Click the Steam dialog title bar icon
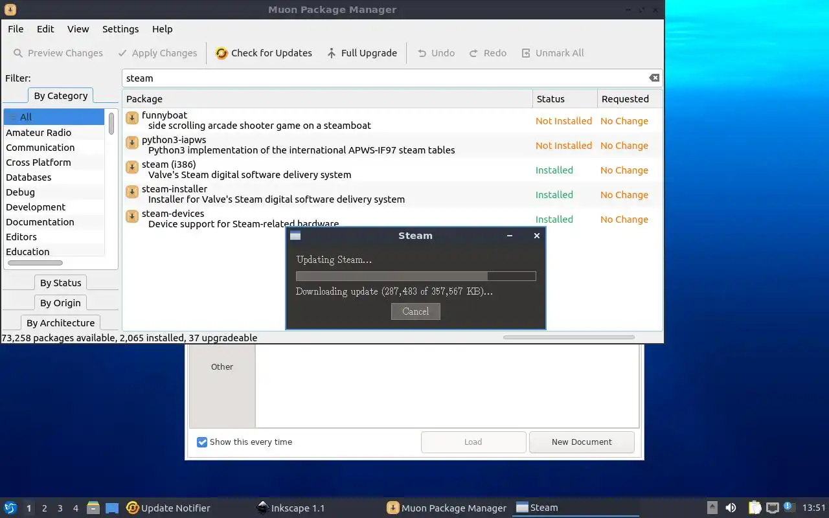 point(295,236)
